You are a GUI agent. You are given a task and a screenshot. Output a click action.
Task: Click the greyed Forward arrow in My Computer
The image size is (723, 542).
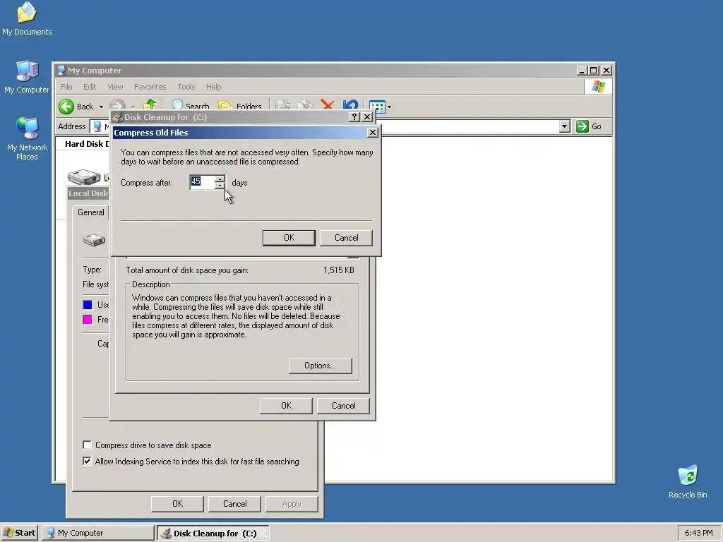coord(117,106)
